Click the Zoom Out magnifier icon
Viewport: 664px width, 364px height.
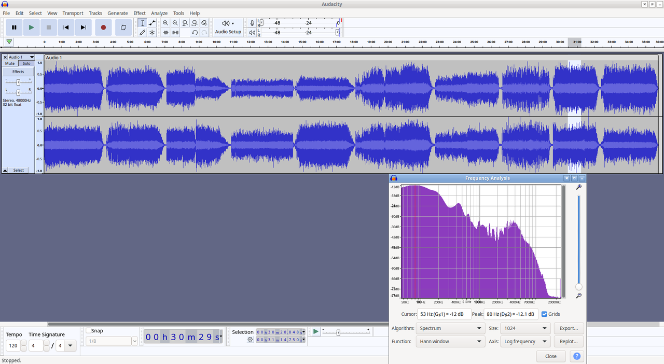coord(175,23)
